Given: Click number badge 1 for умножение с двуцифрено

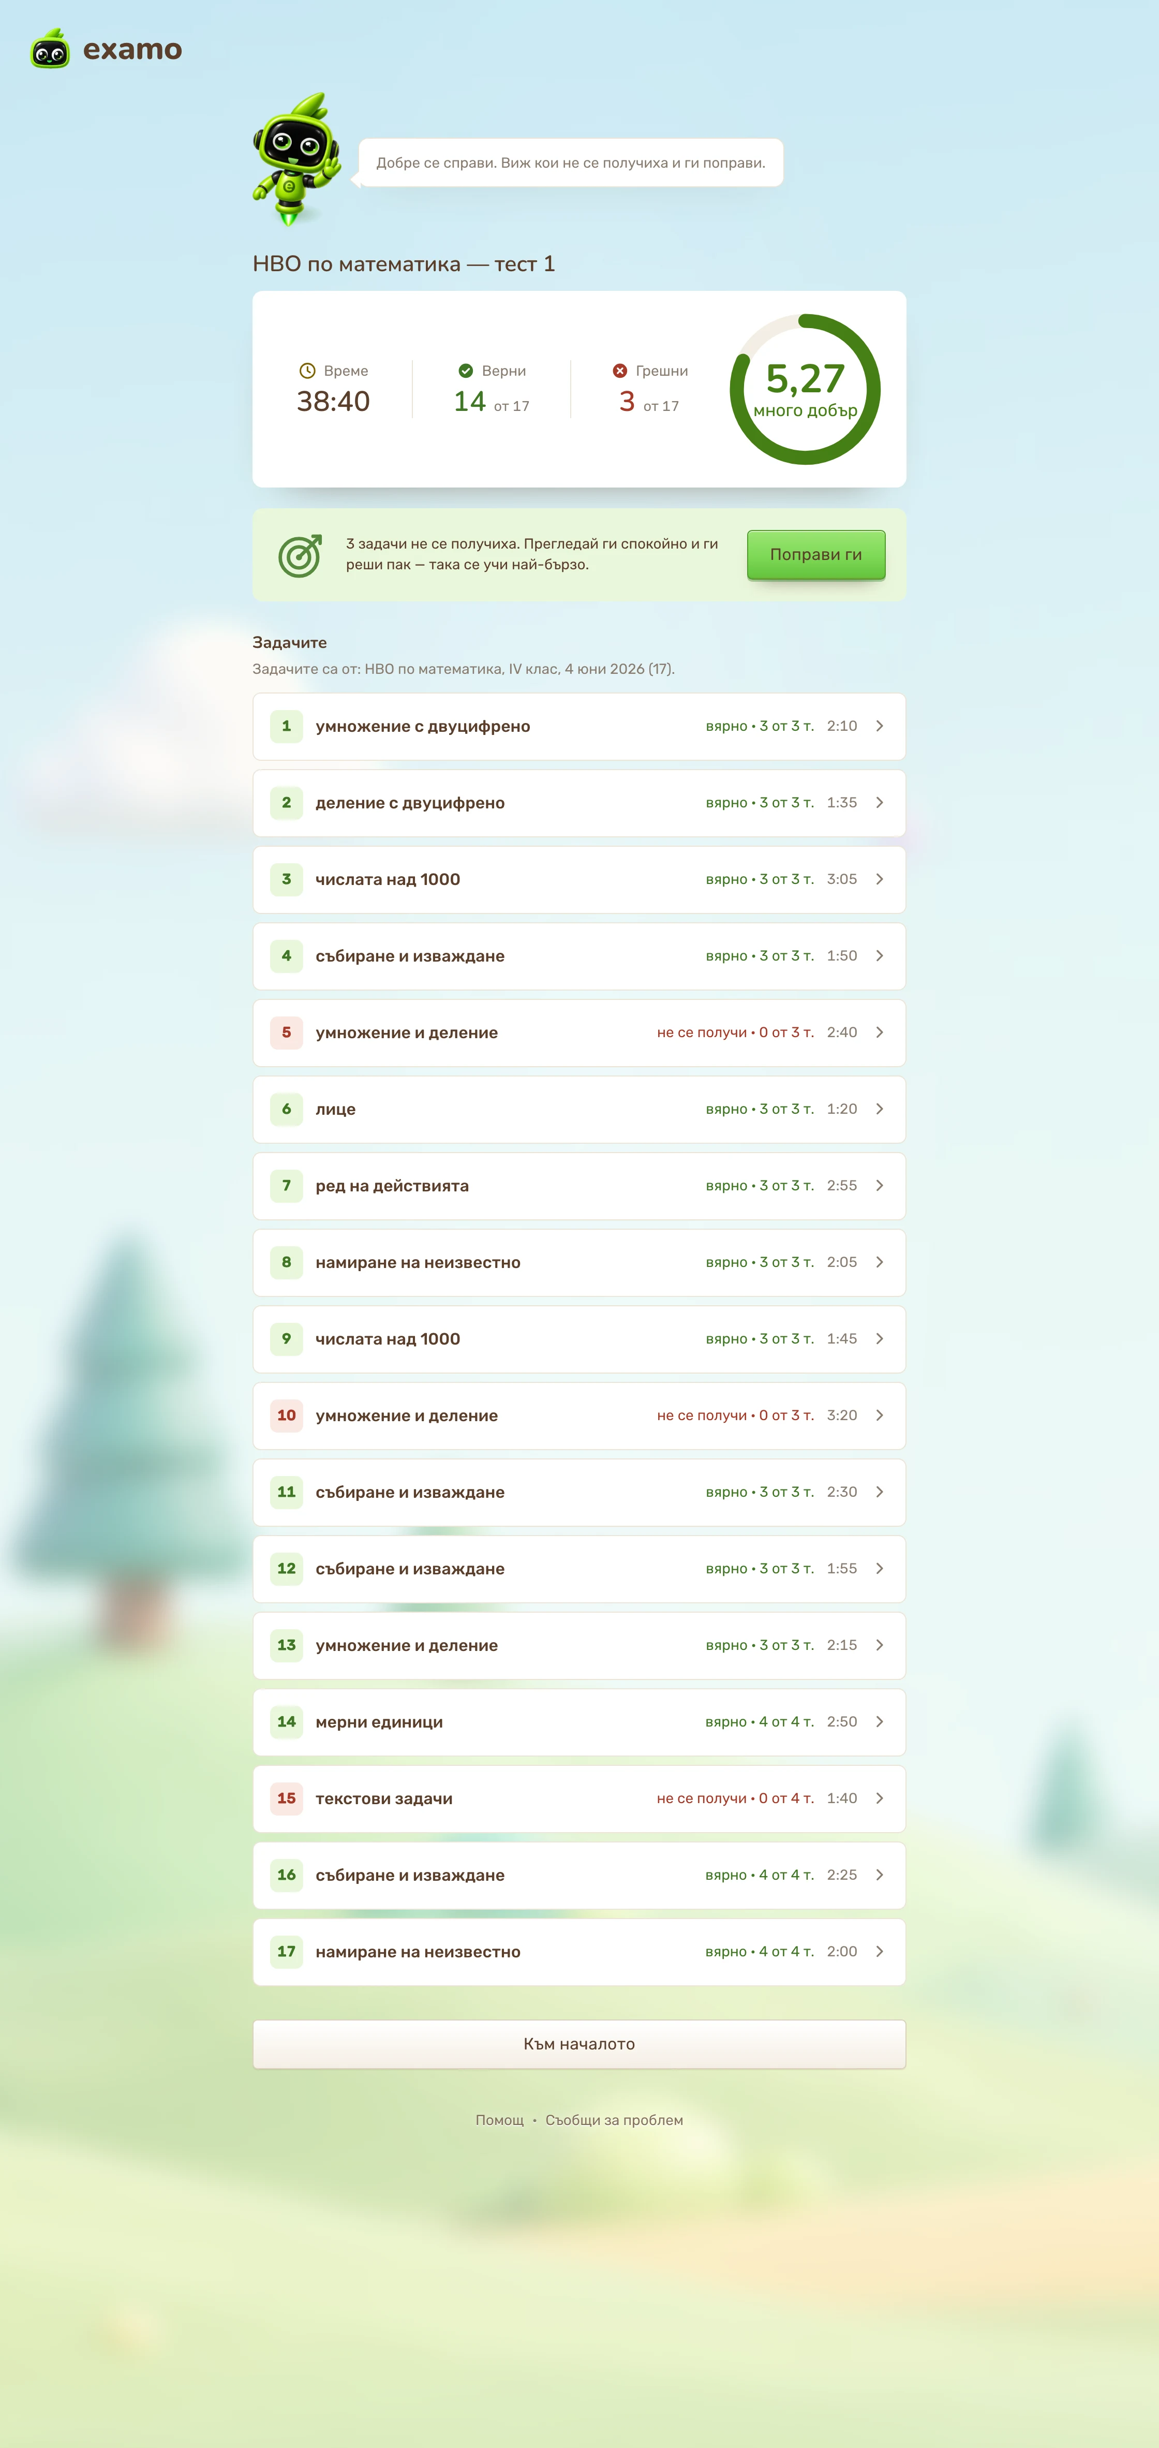Looking at the screenshot, I should click(286, 726).
